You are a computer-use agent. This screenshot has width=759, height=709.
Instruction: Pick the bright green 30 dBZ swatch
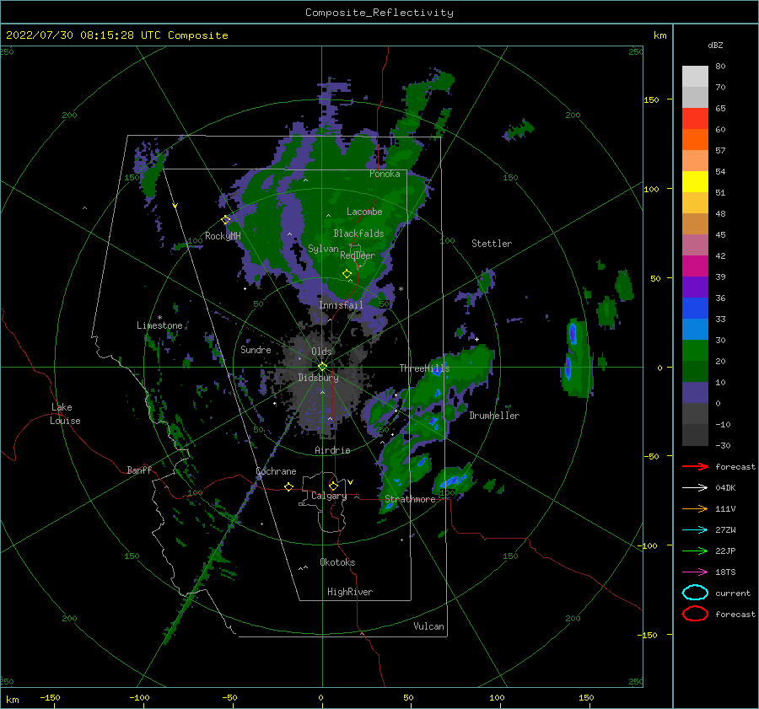pyautogui.click(x=695, y=351)
